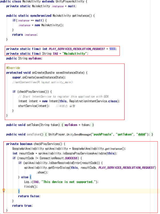
Task: Click the '// Start IntentService to register' comment
Action: click(63, 96)
